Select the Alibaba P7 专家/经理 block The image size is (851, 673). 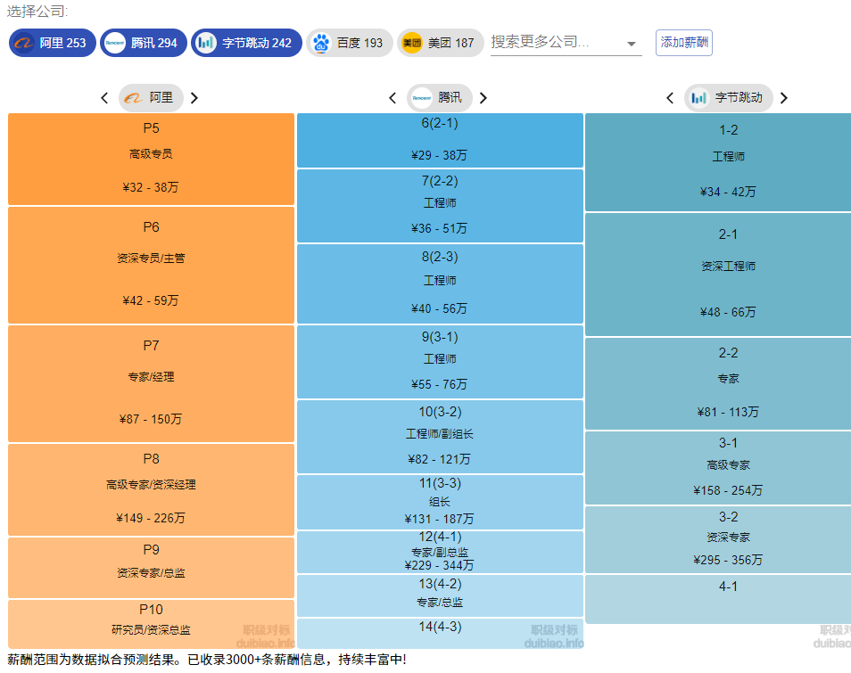click(151, 383)
